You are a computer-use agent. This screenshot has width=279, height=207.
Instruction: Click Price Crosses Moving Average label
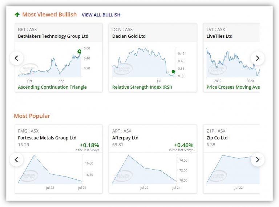(x=233, y=87)
